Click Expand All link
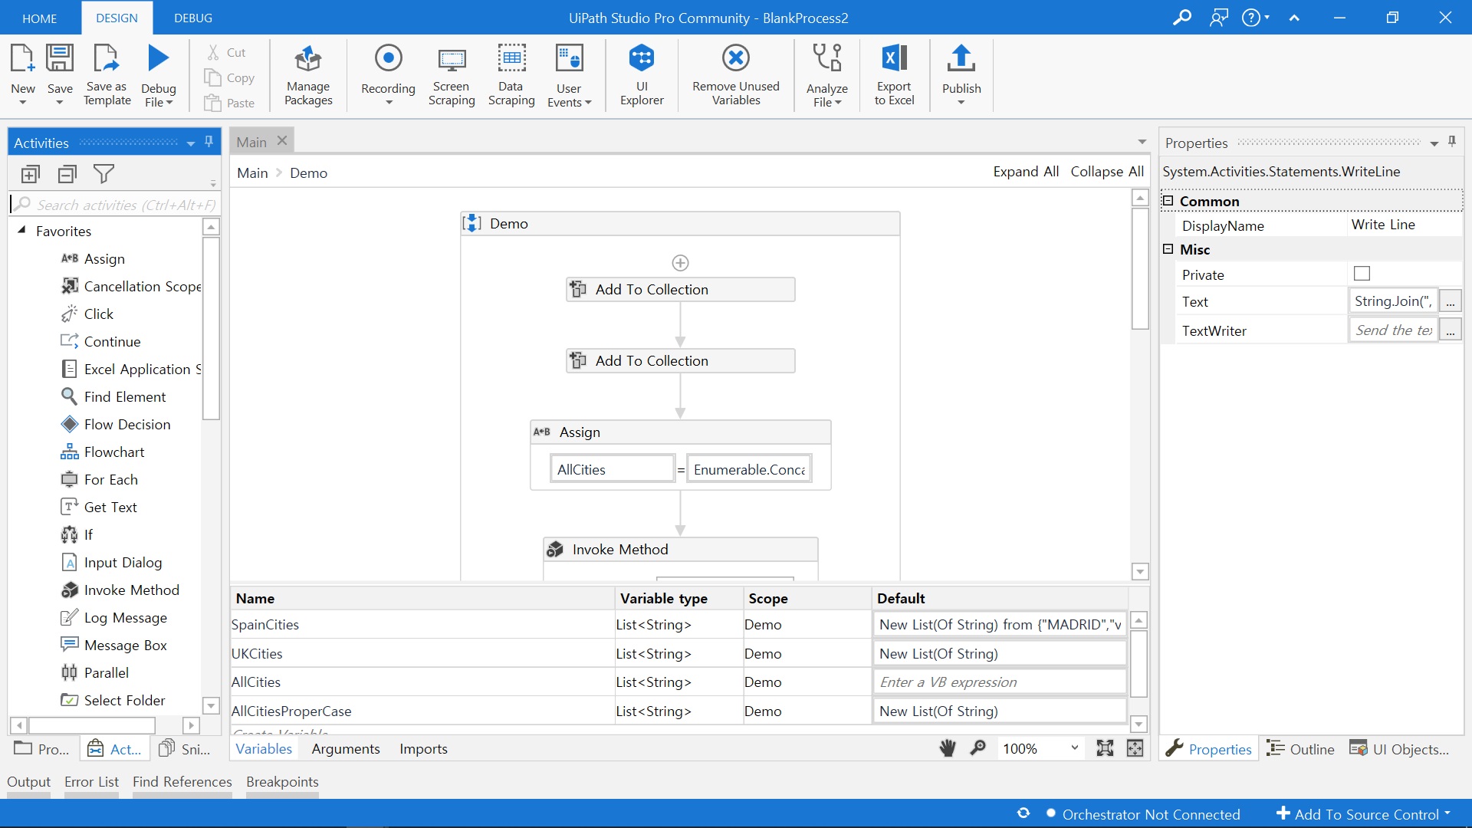The height and width of the screenshot is (828, 1472). (x=1026, y=172)
